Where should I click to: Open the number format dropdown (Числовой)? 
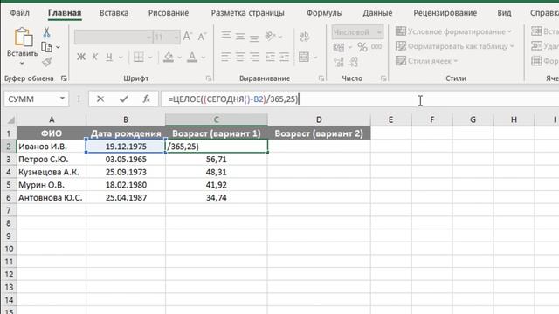tap(379, 32)
